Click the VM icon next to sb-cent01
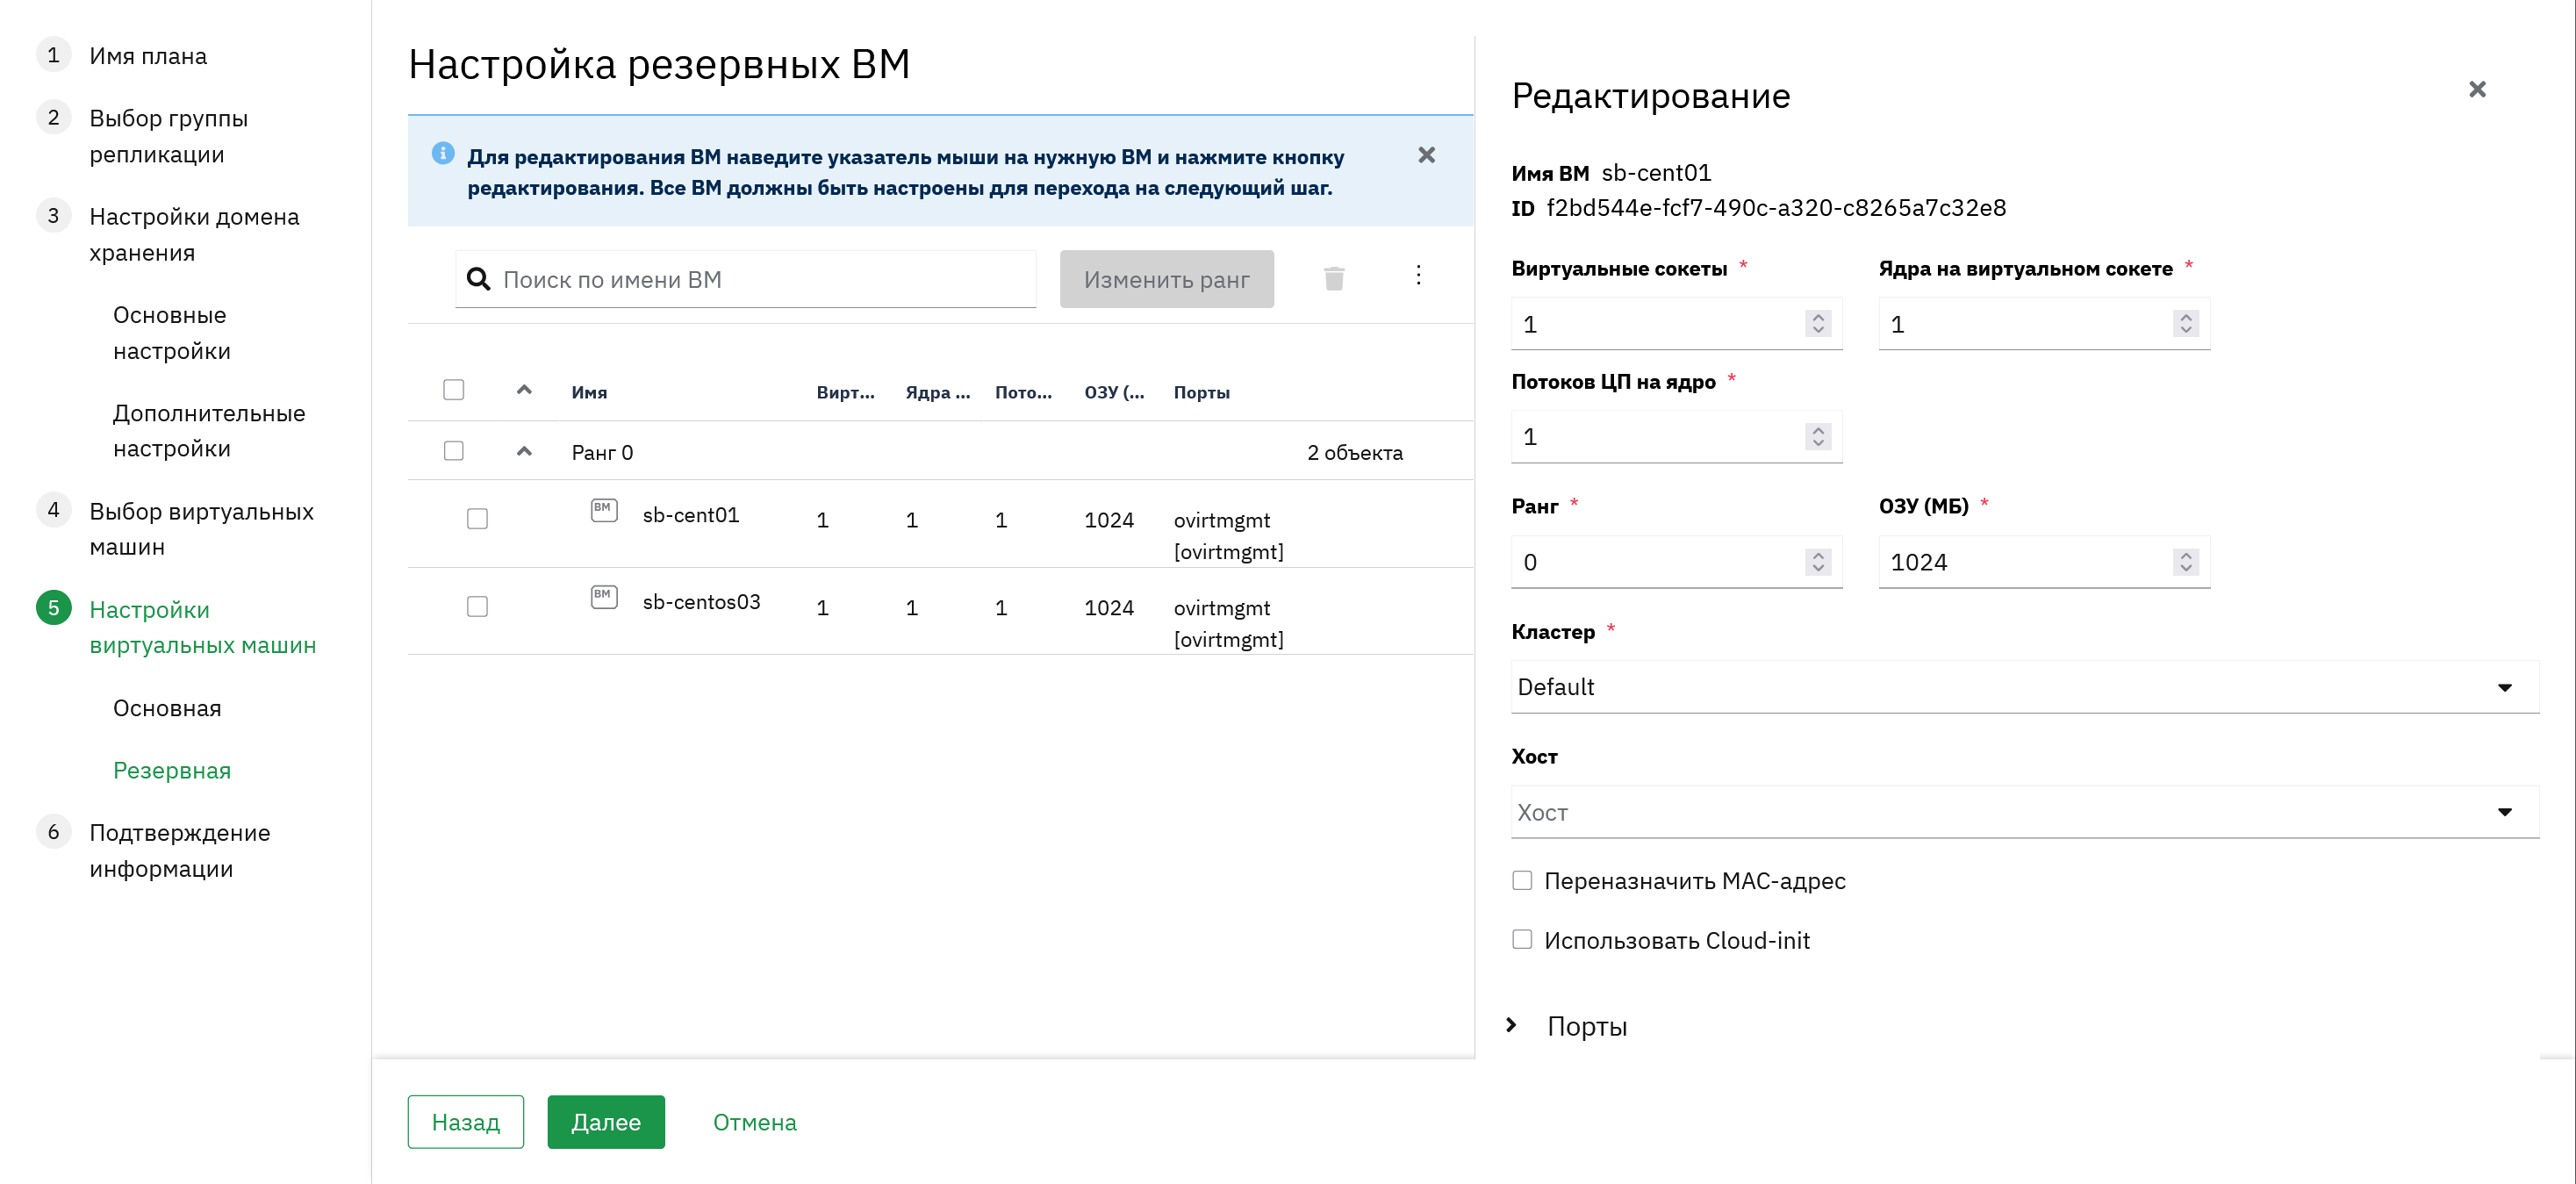This screenshot has height=1184, width=2576. click(604, 510)
